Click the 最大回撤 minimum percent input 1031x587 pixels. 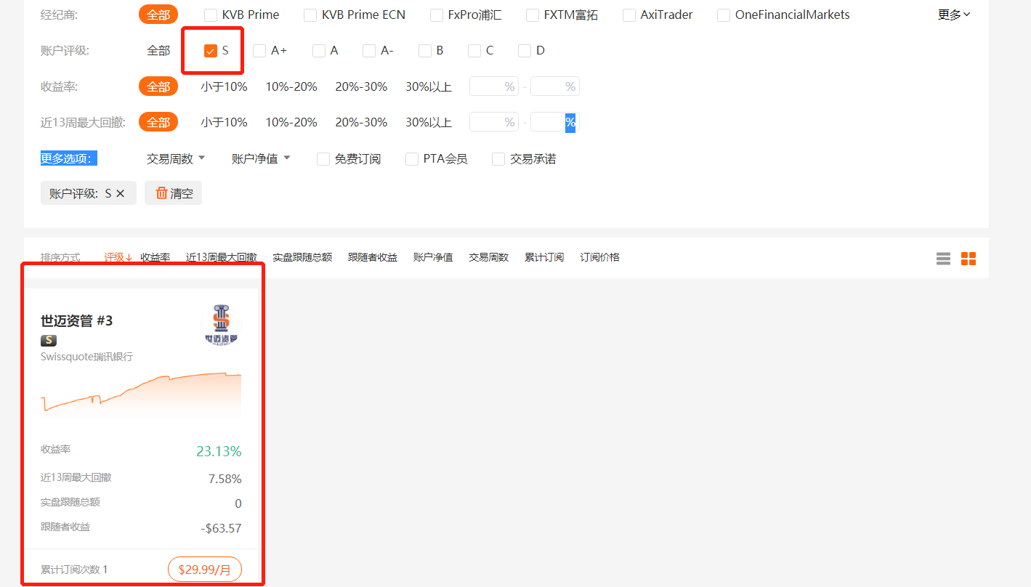click(494, 122)
